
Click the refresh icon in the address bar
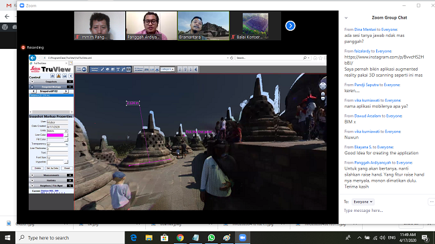(232, 58)
